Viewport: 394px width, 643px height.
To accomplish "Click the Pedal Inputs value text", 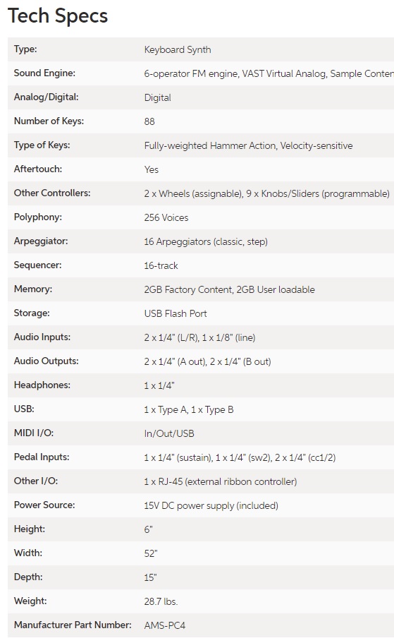I will click(240, 457).
